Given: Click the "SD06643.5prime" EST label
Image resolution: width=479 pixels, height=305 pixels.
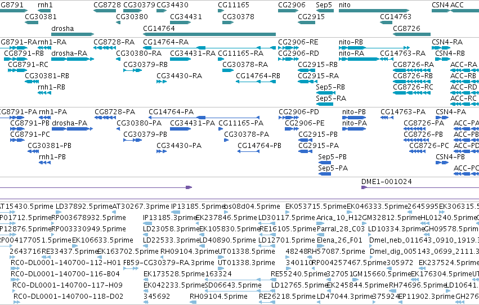Looking at the screenshot, I should (x=233, y=285).
